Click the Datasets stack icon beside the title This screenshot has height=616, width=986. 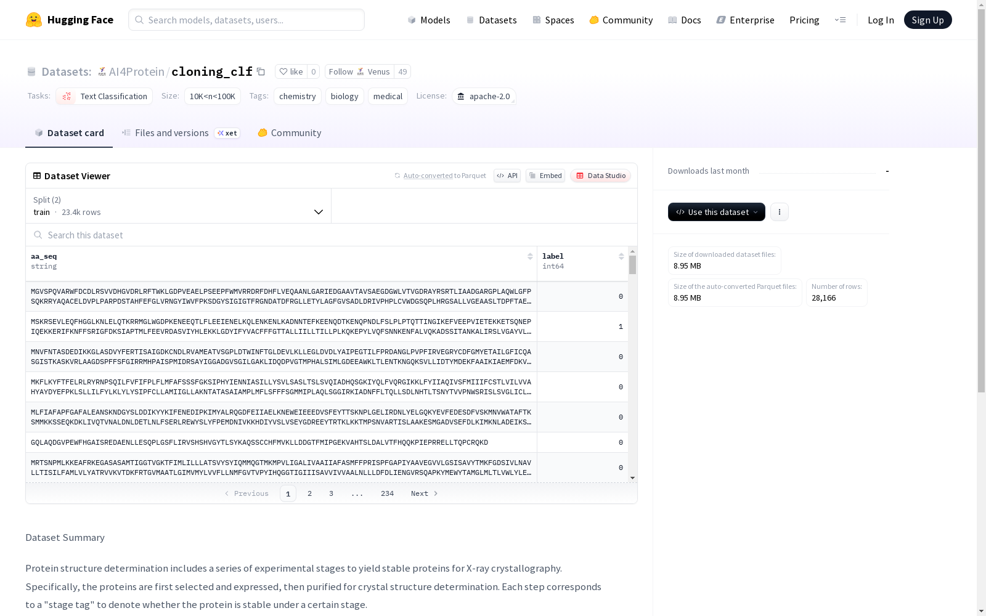(31, 72)
